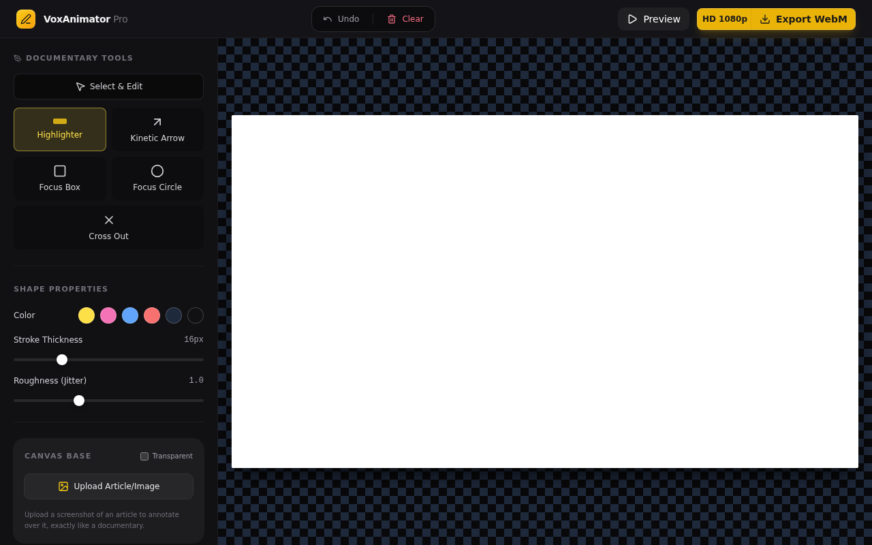The height and width of the screenshot is (545, 872).
Task: Clear the canvas annotations
Action: click(405, 19)
